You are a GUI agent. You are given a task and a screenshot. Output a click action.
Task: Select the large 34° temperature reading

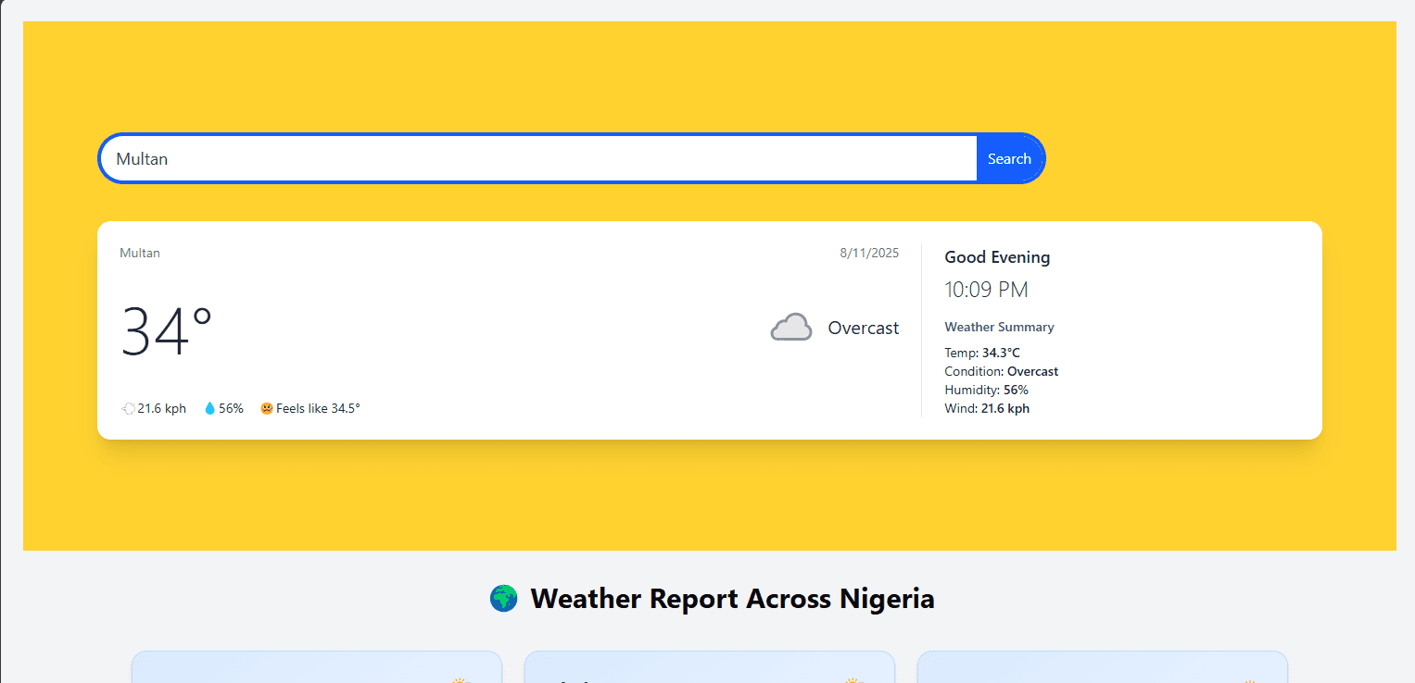(167, 330)
